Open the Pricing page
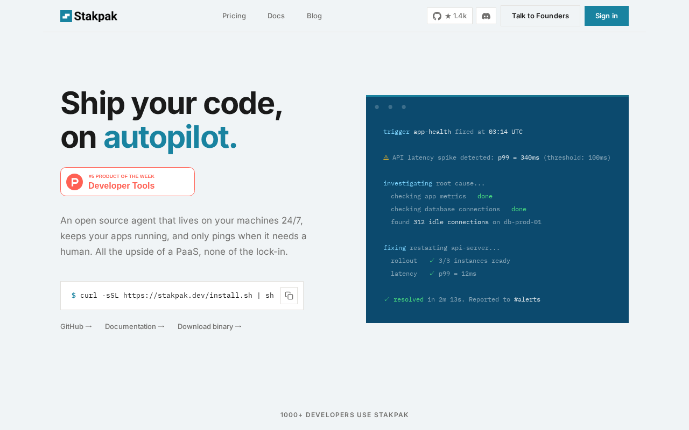The height and width of the screenshot is (430, 689). pos(234,16)
